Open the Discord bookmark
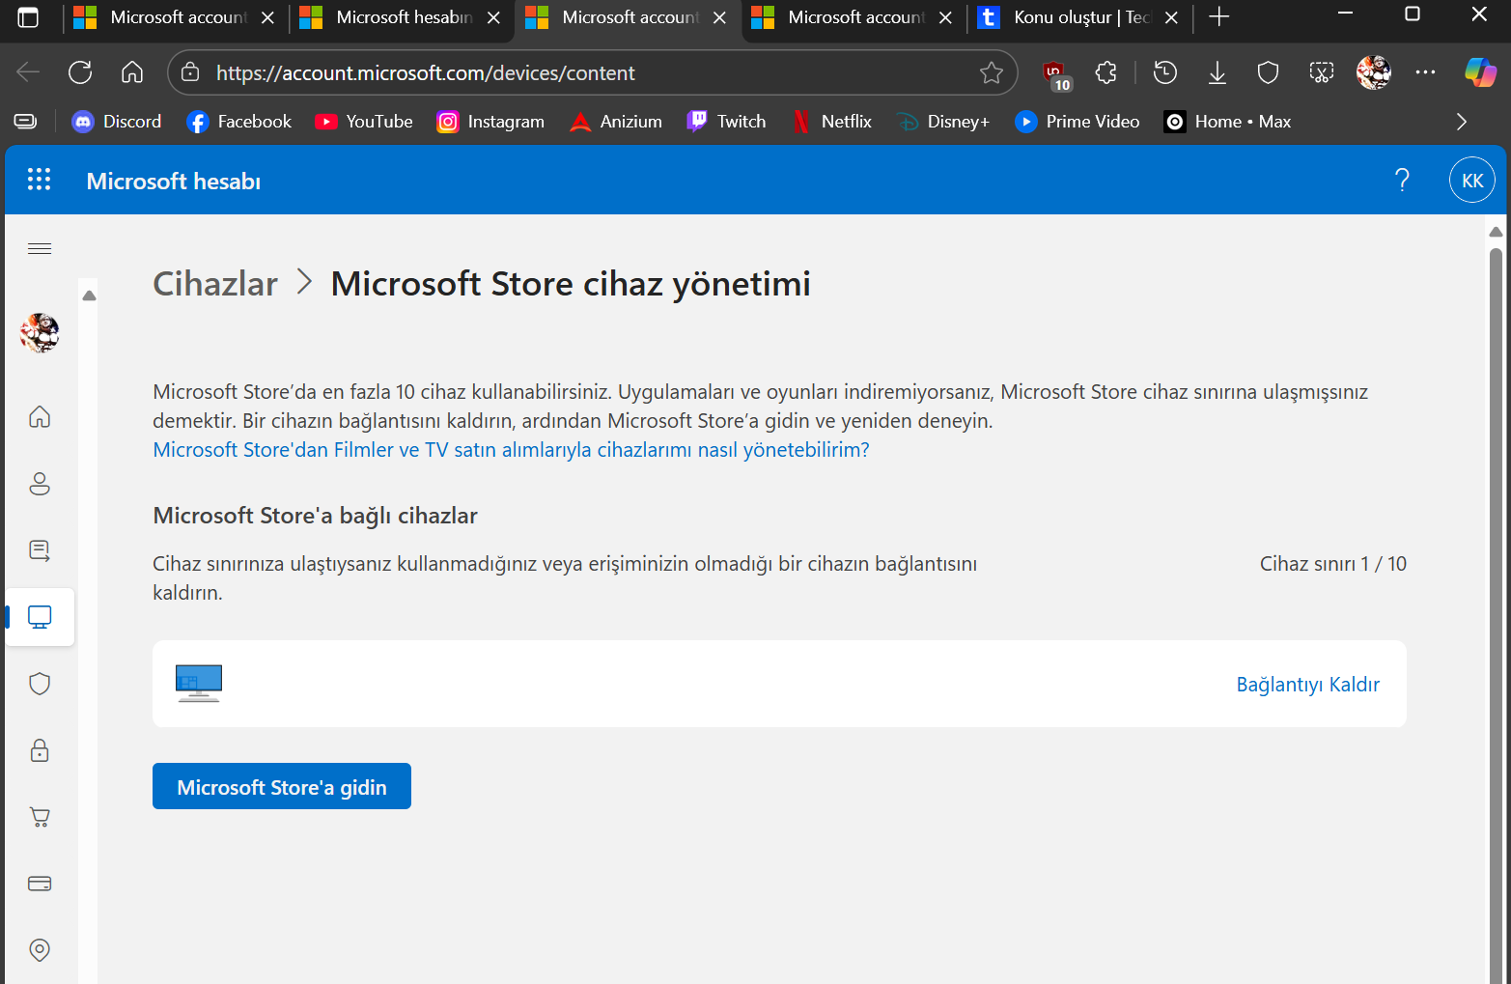 coord(117,122)
